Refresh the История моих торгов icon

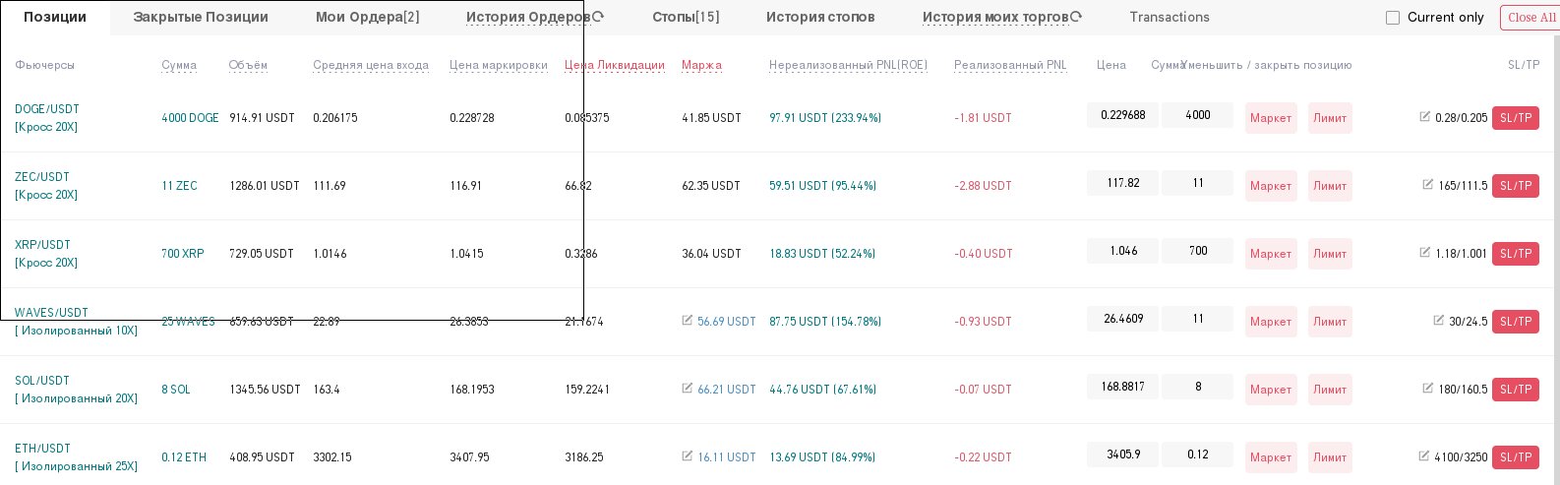pyautogui.click(x=1076, y=17)
